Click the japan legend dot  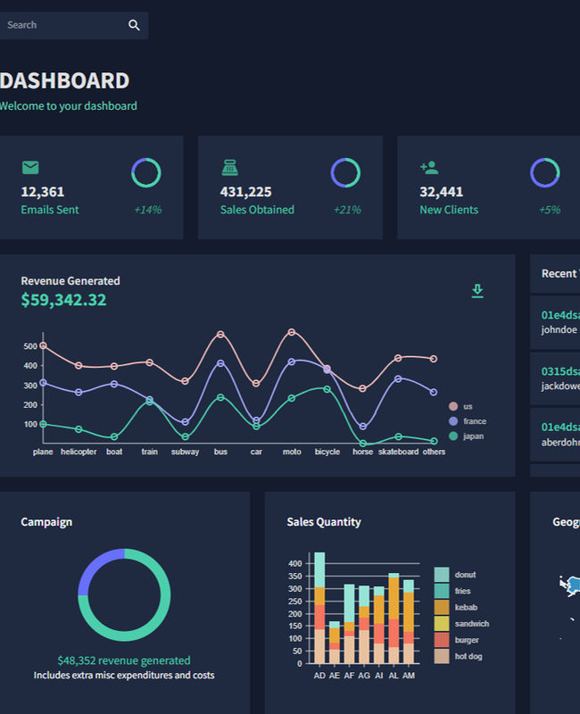pyautogui.click(x=453, y=436)
